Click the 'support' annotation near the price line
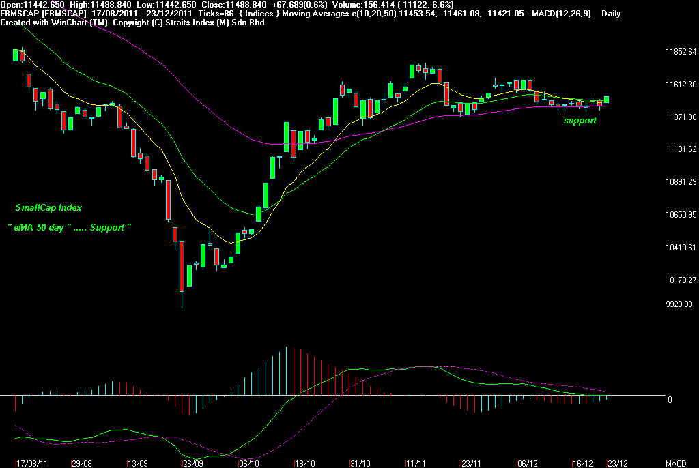Screen dimensions: 699x468 pos(580,120)
